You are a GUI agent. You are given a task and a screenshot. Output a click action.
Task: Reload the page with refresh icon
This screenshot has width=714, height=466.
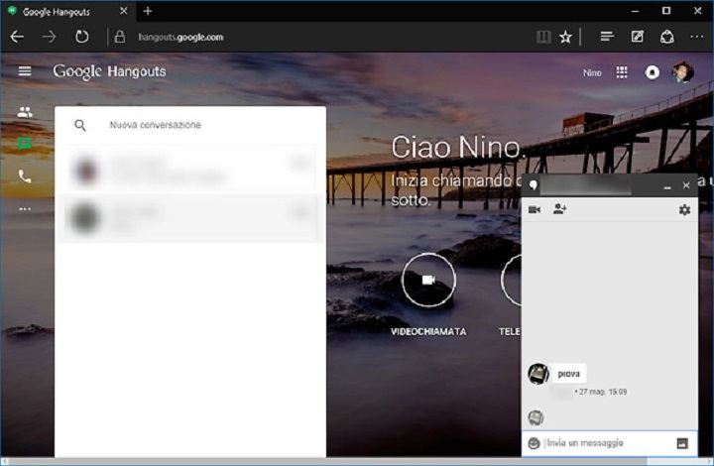point(82,37)
